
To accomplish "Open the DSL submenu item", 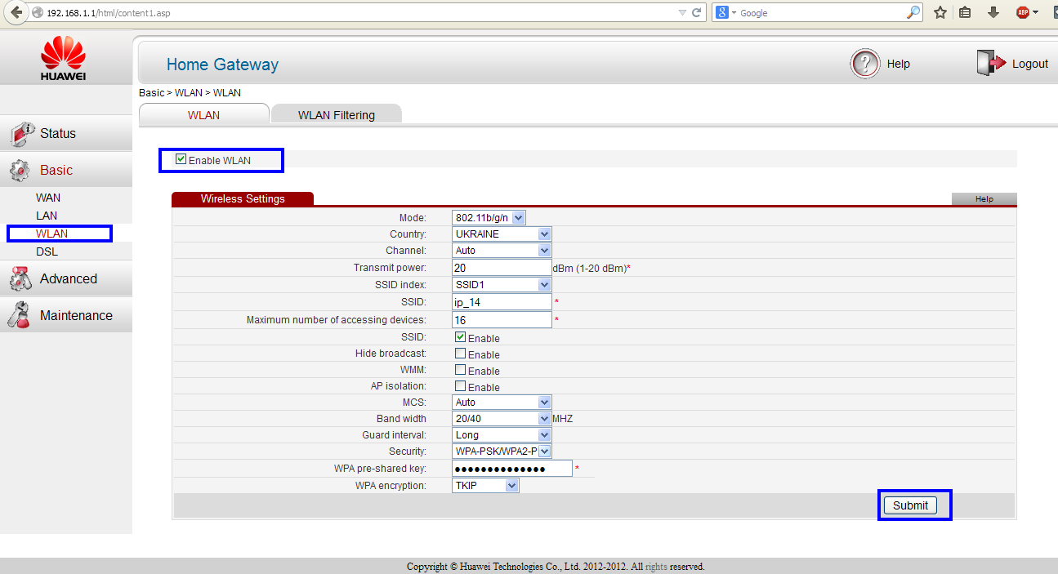I will click(x=47, y=251).
